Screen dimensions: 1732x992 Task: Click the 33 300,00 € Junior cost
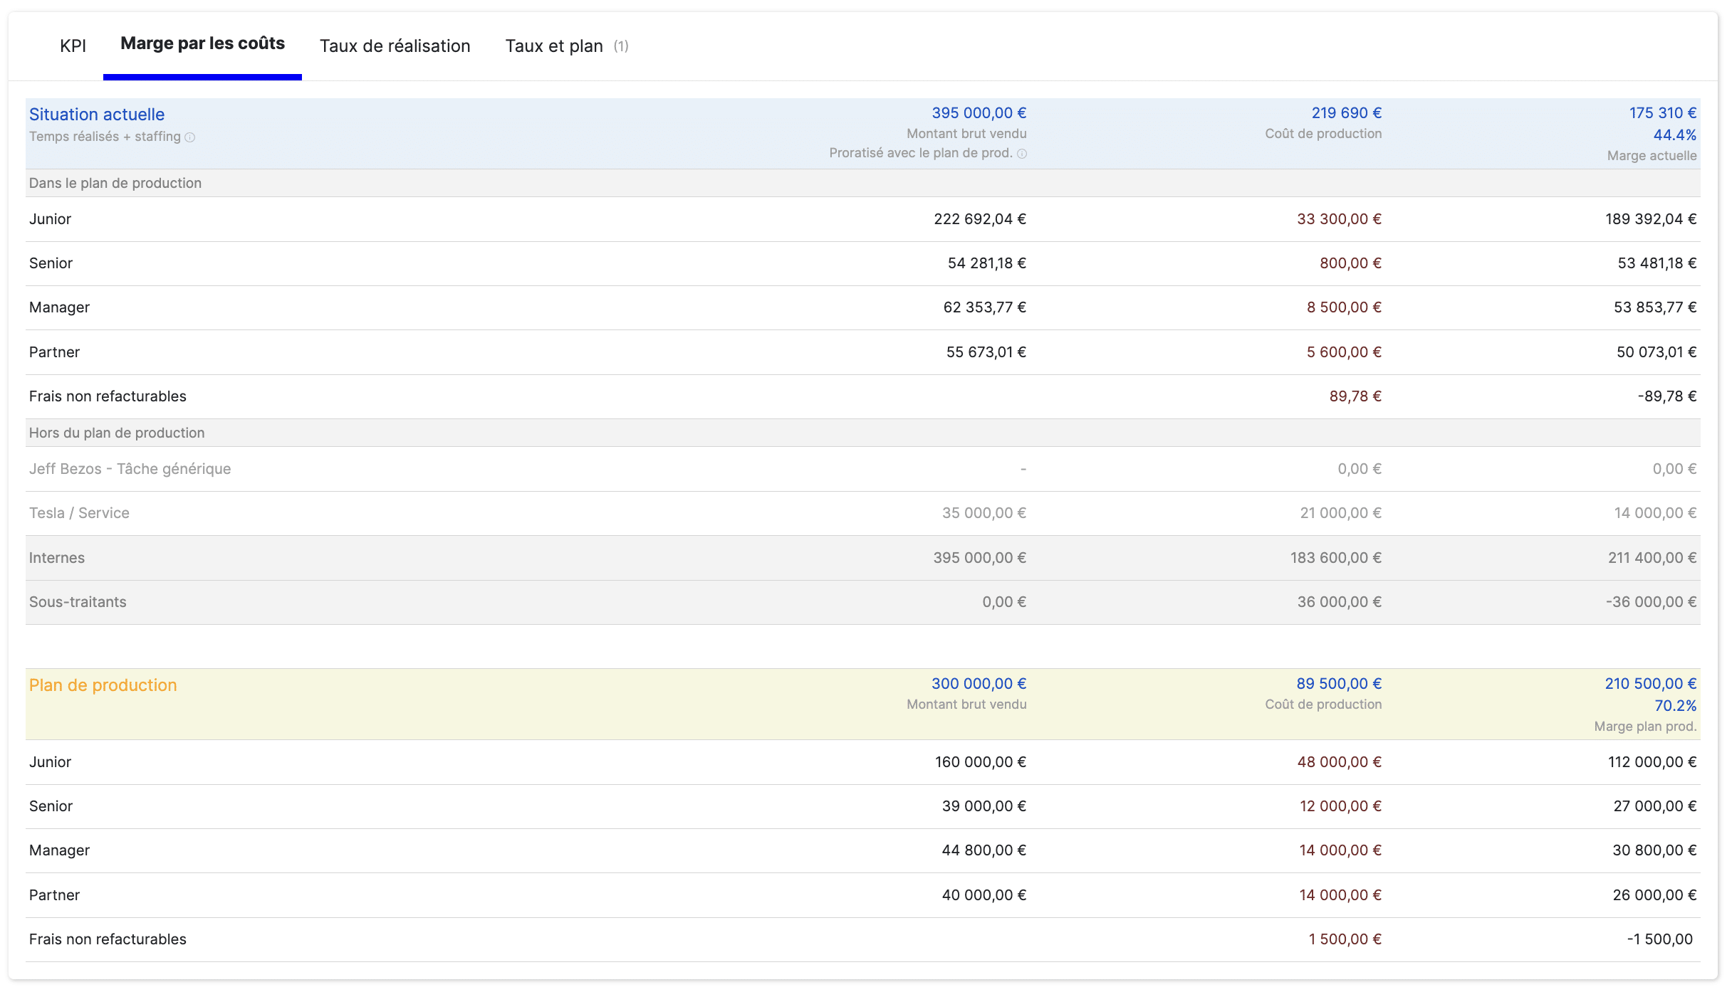1339,219
